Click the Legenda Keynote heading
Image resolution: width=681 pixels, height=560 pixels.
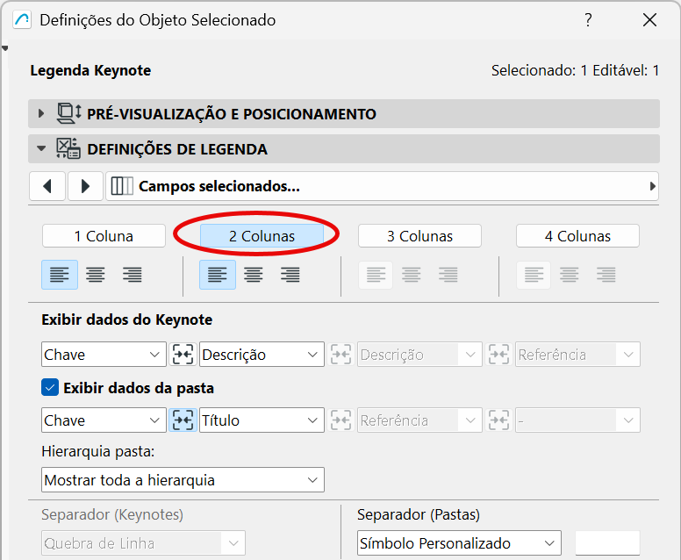point(90,70)
